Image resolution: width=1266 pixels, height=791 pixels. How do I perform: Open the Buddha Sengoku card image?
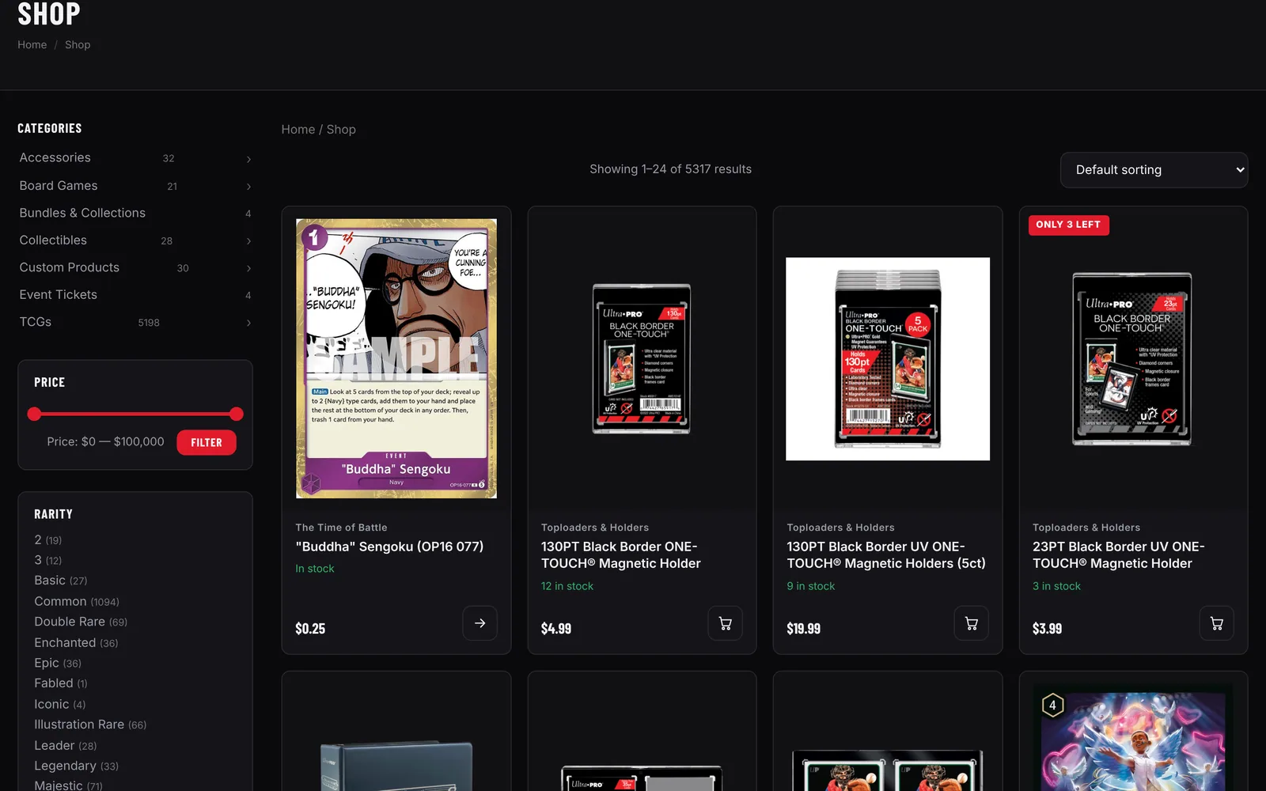pyautogui.click(x=396, y=358)
